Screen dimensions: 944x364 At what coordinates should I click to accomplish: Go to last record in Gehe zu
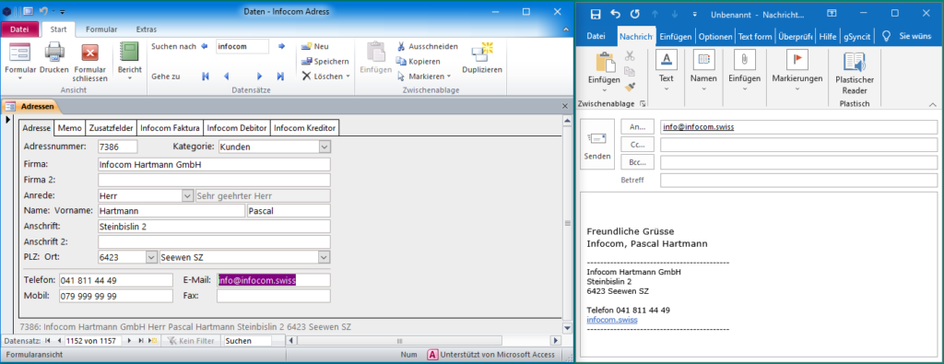(x=280, y=76)
